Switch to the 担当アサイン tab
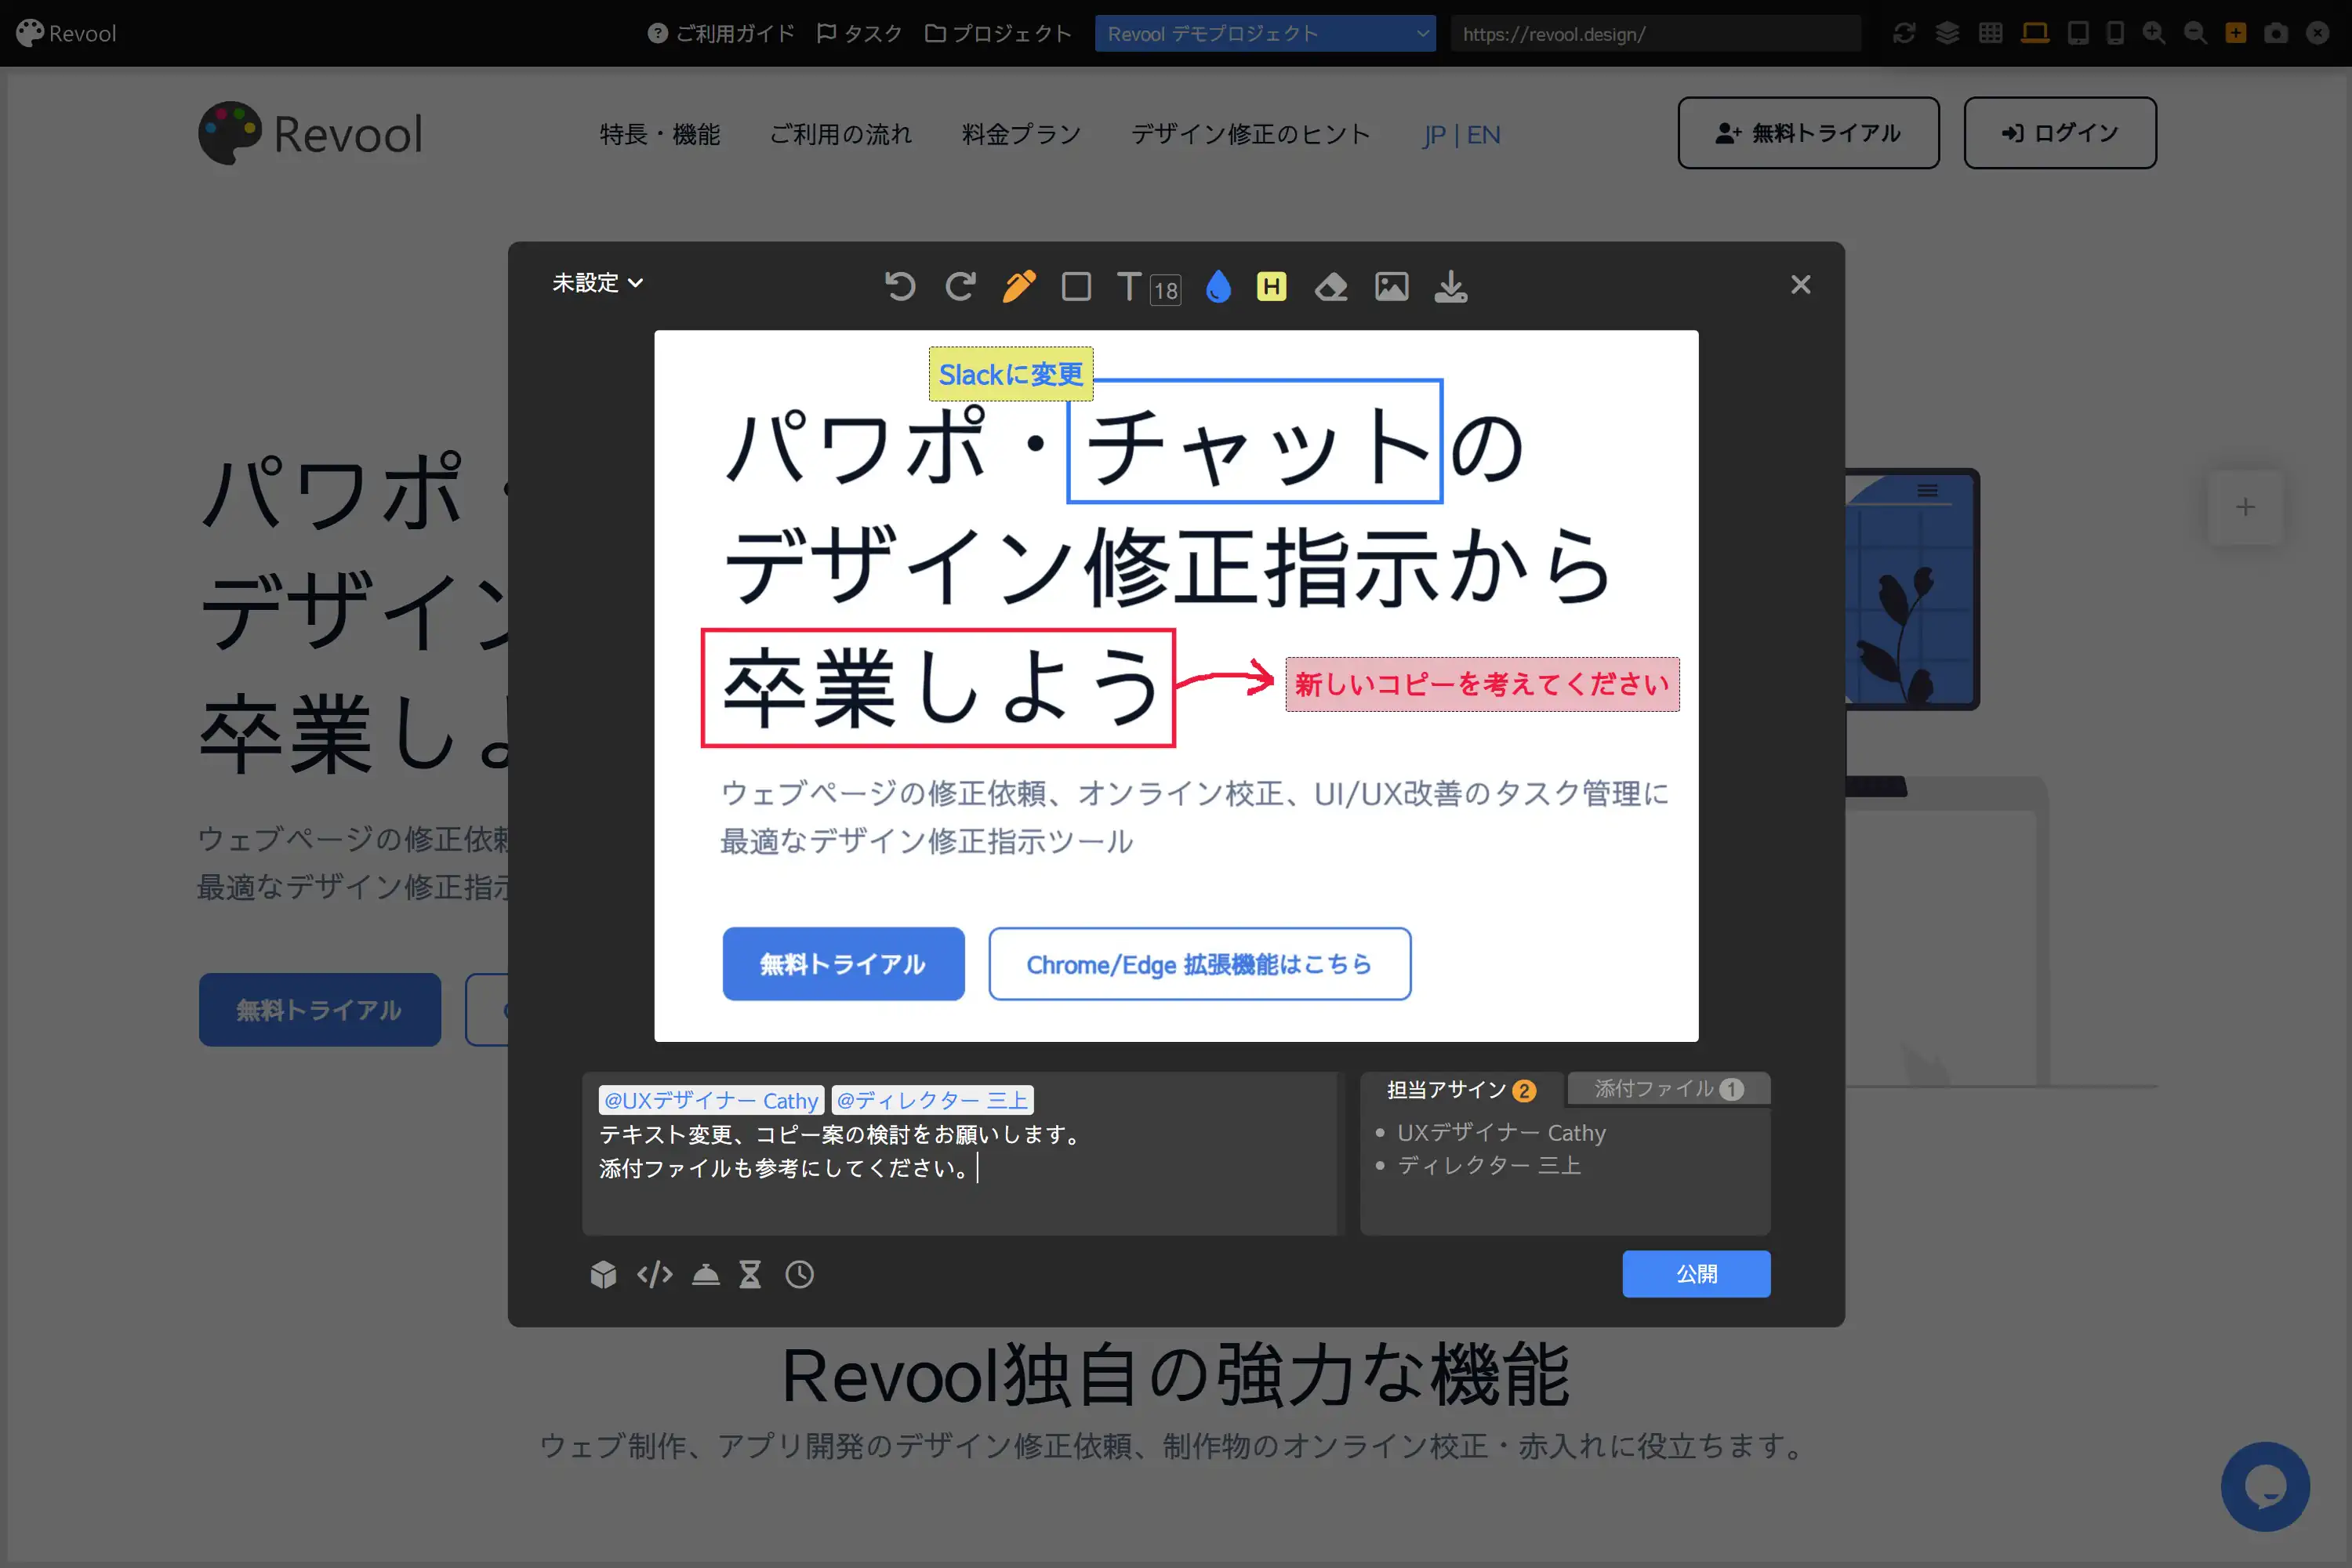The height and width of the screenshot is (1568, 2352). tap(1461, 1089)
